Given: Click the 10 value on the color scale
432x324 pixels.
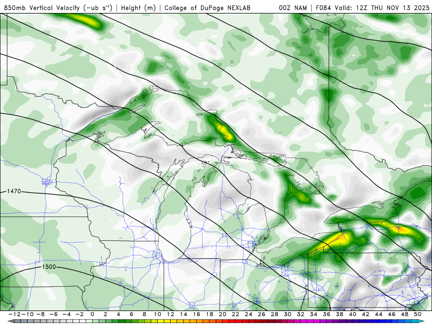Looking at the screenshot, I should 157,314.
